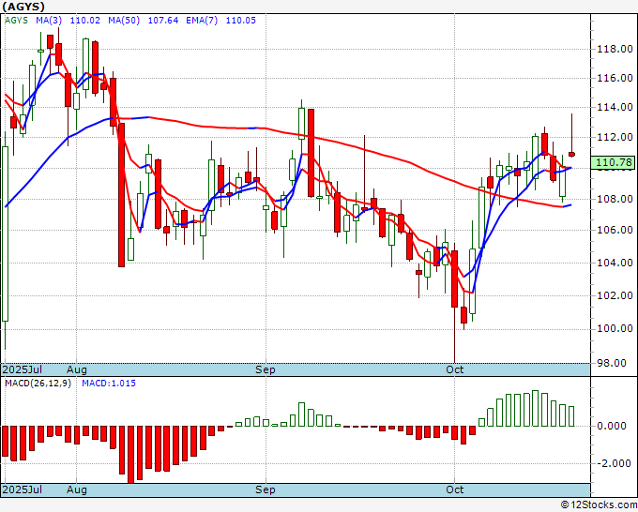
Task: Click the 2025Jul label on price chart axis
Action: coord(23,369)
